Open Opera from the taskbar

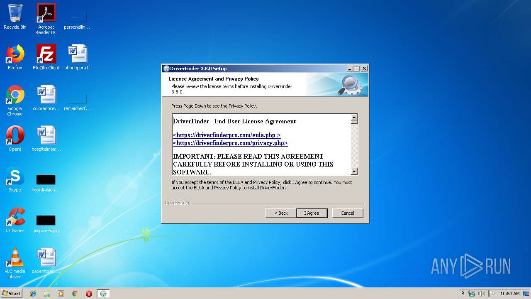pos(89,294)
